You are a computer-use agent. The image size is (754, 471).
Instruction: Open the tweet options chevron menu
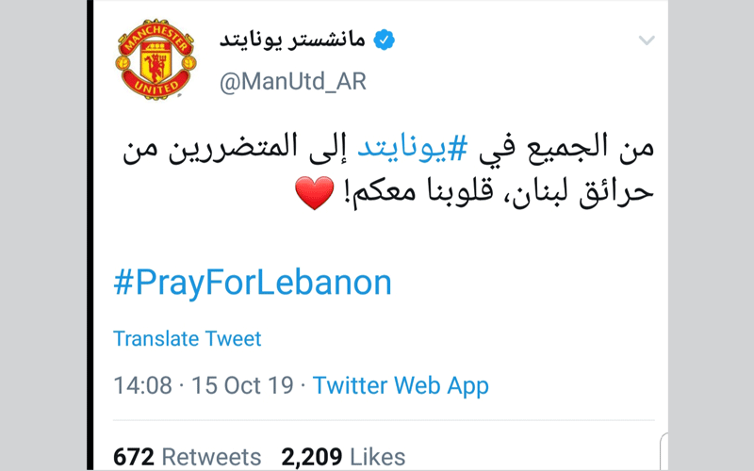tap(646, 41)
